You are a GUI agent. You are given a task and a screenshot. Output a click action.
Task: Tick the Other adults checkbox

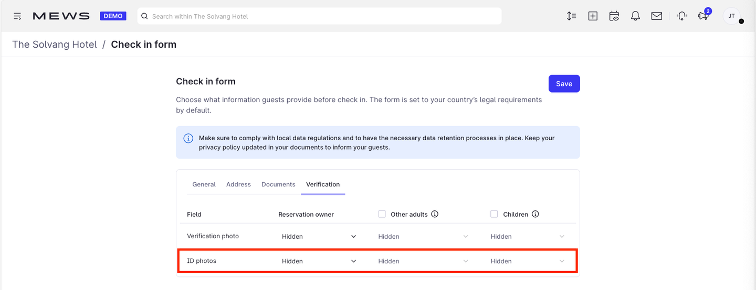pos(382,214)
